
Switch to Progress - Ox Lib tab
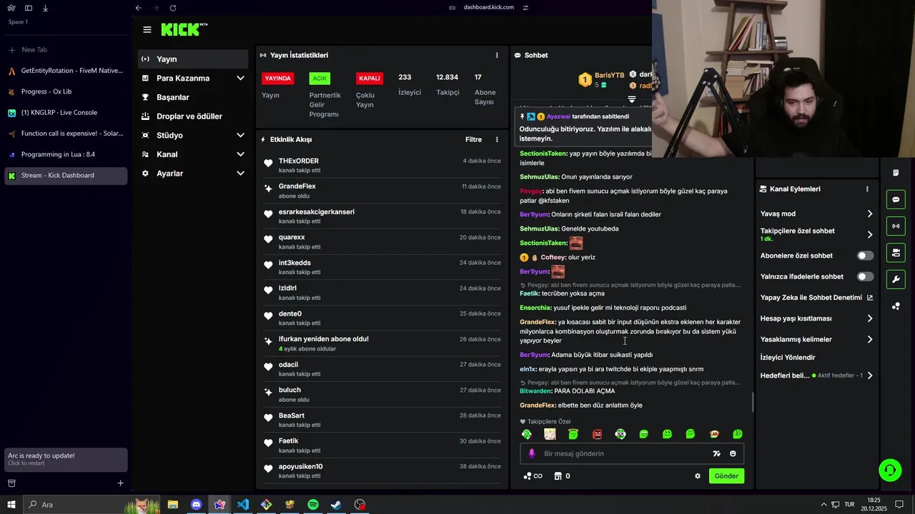pyautogui.click(x=66, y=91)
